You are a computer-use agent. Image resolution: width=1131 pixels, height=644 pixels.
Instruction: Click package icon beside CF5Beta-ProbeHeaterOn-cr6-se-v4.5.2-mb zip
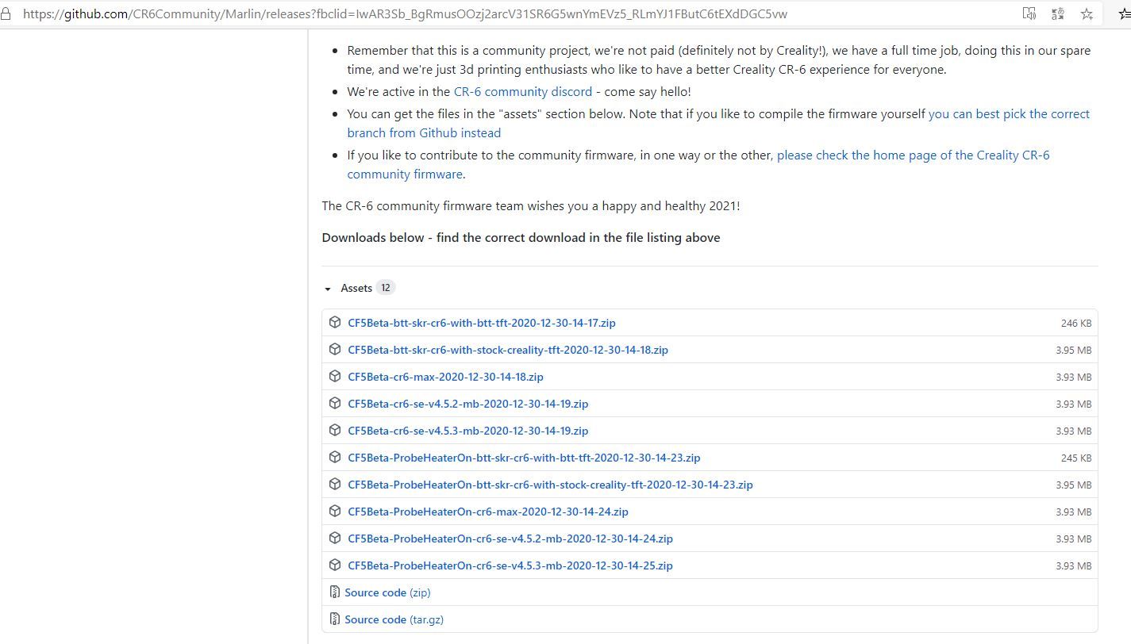(335, 539)
